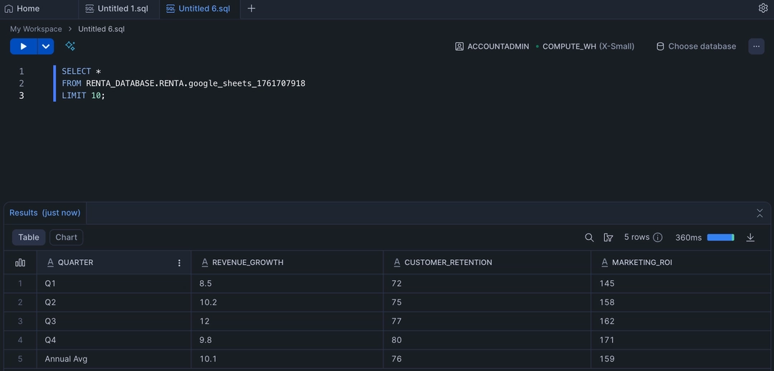Run the SQL query with play button

click(23, 47)
